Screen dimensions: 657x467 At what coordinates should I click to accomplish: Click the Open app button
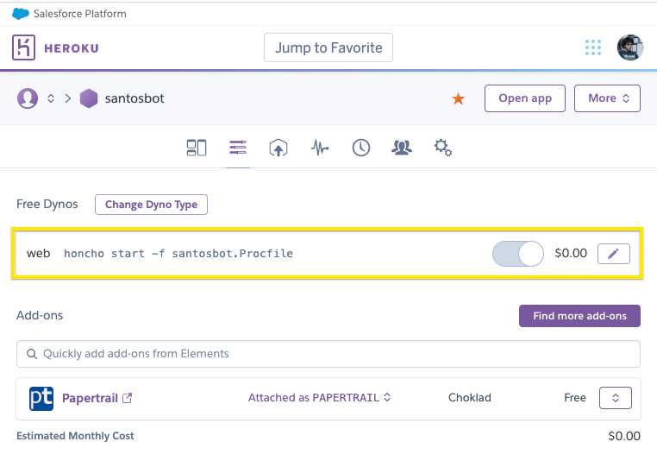pos(524,98)
